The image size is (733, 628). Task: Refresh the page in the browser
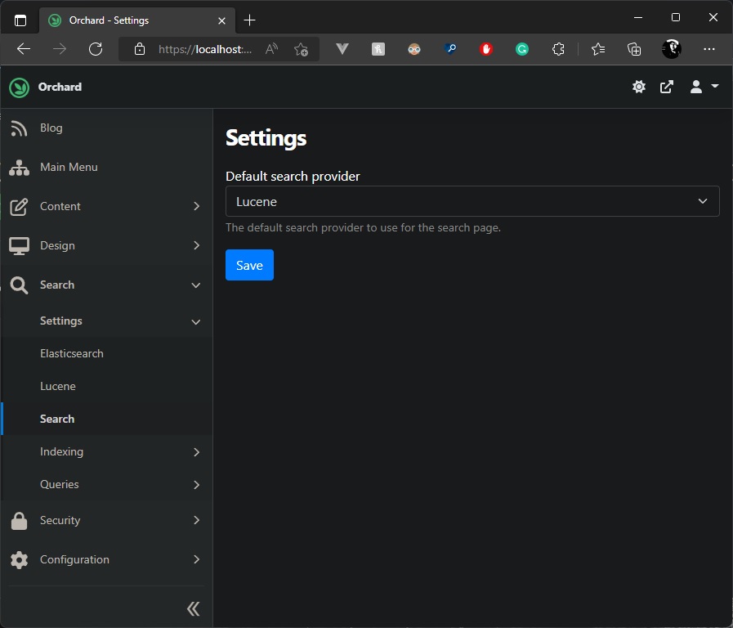(96, 49)
